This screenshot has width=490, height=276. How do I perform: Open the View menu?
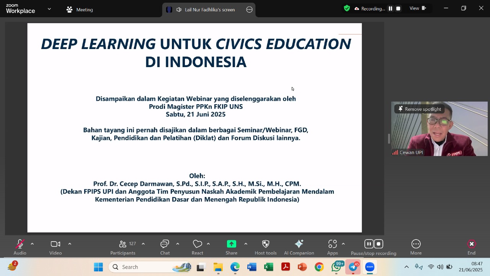pos(418,8)
